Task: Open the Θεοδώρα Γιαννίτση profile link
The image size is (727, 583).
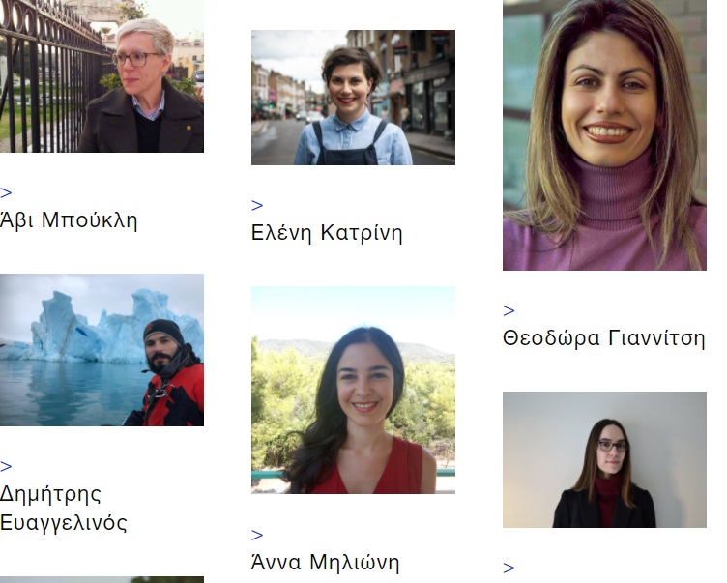Action: coord(603,337)
